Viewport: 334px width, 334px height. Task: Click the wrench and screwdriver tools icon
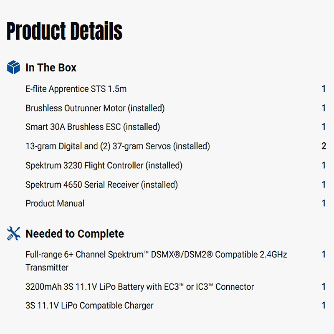13,233
